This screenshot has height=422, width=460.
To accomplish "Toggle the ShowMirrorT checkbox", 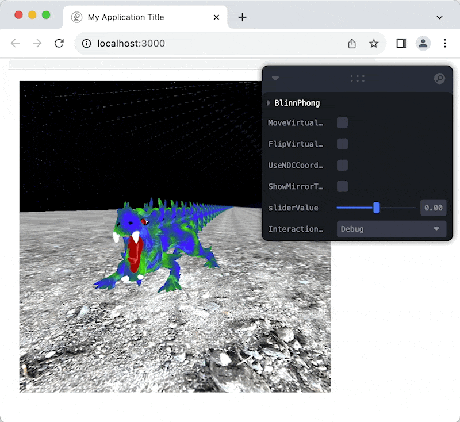I will 342,187.
